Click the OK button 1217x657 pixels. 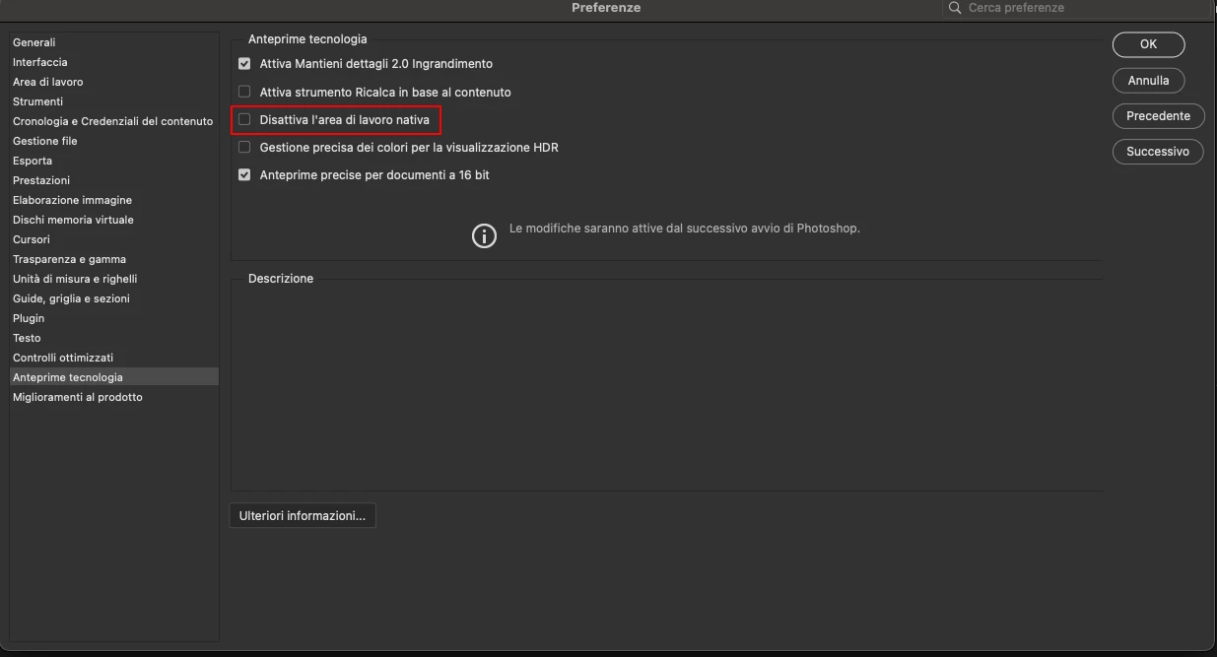click(x=1148, y=44)
